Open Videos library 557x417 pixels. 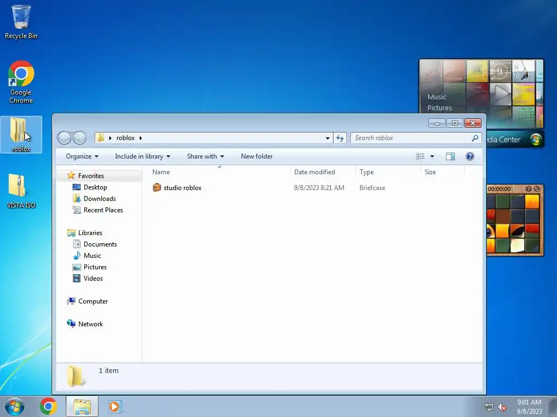point(93,279)
